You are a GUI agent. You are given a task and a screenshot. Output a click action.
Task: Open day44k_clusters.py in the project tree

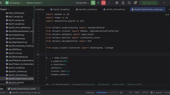pyautogui.click(x=17, y=71)
